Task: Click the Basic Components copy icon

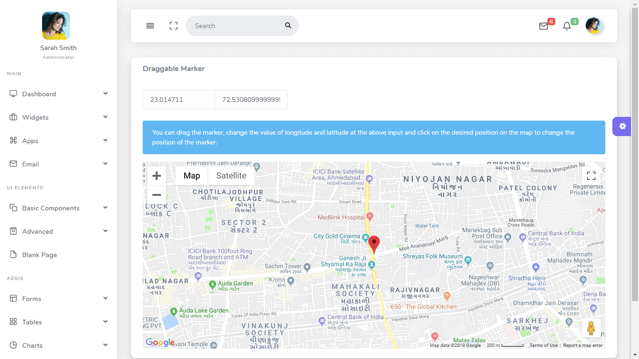Action: click(13, 208)
